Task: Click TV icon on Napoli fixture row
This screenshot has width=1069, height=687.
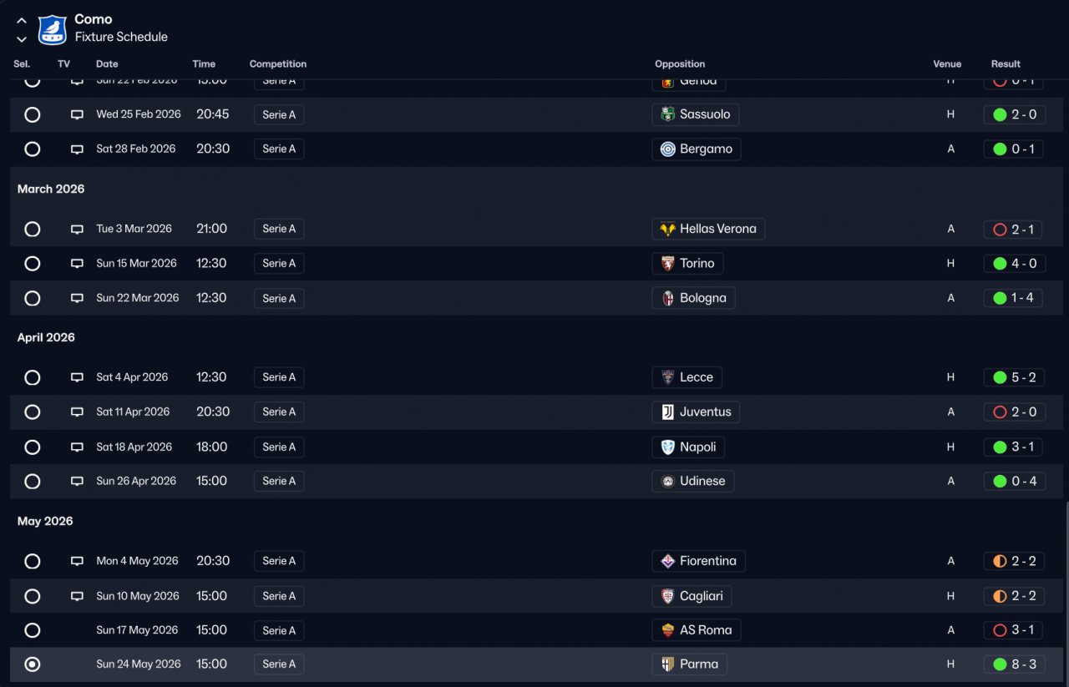Action: (77, 447)
